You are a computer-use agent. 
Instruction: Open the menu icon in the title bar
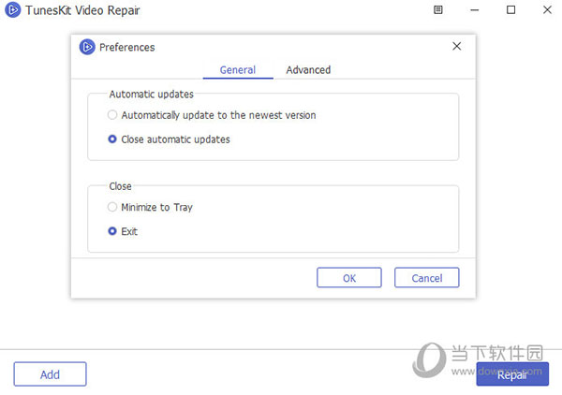tap(437, 10)
